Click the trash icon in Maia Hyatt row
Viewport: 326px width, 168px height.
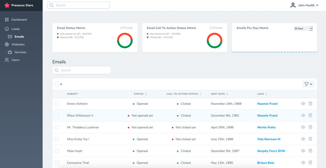point(310,151)
